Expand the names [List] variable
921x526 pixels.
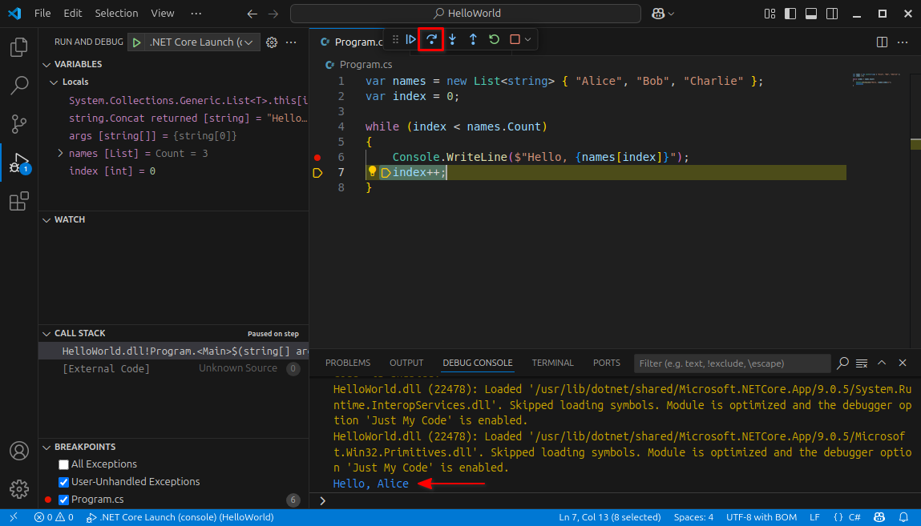pyautogui.click(x=60, y=153)
